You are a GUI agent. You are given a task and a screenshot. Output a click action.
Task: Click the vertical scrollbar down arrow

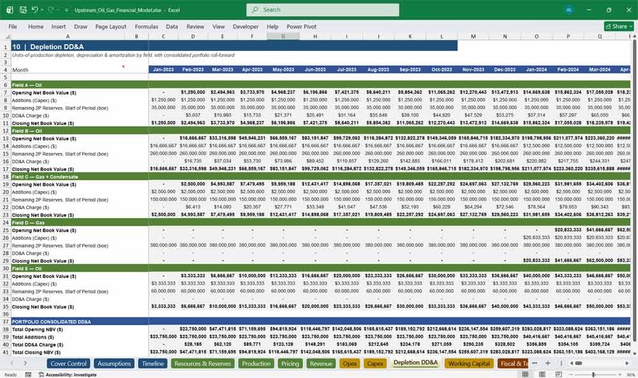[634, 354]
